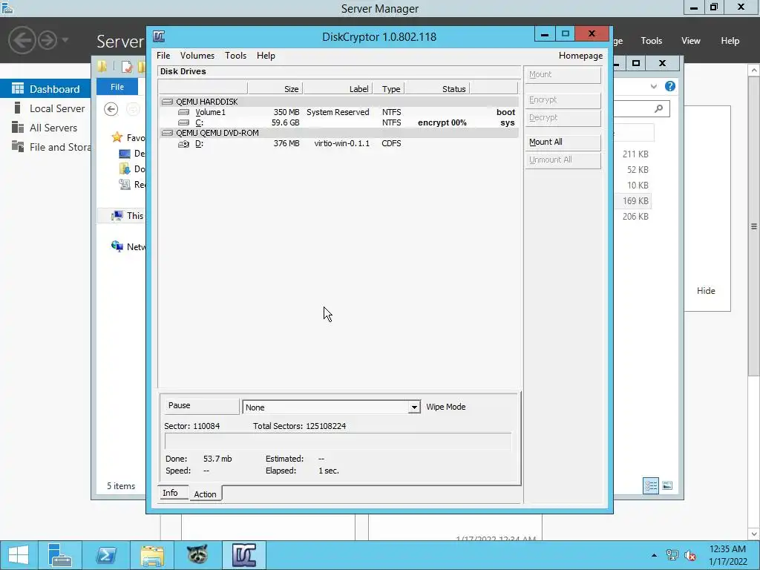The height and width of the screenshot is (570, 760).
Task: Select the C: volume drive icon
Action: pos(184,122)
